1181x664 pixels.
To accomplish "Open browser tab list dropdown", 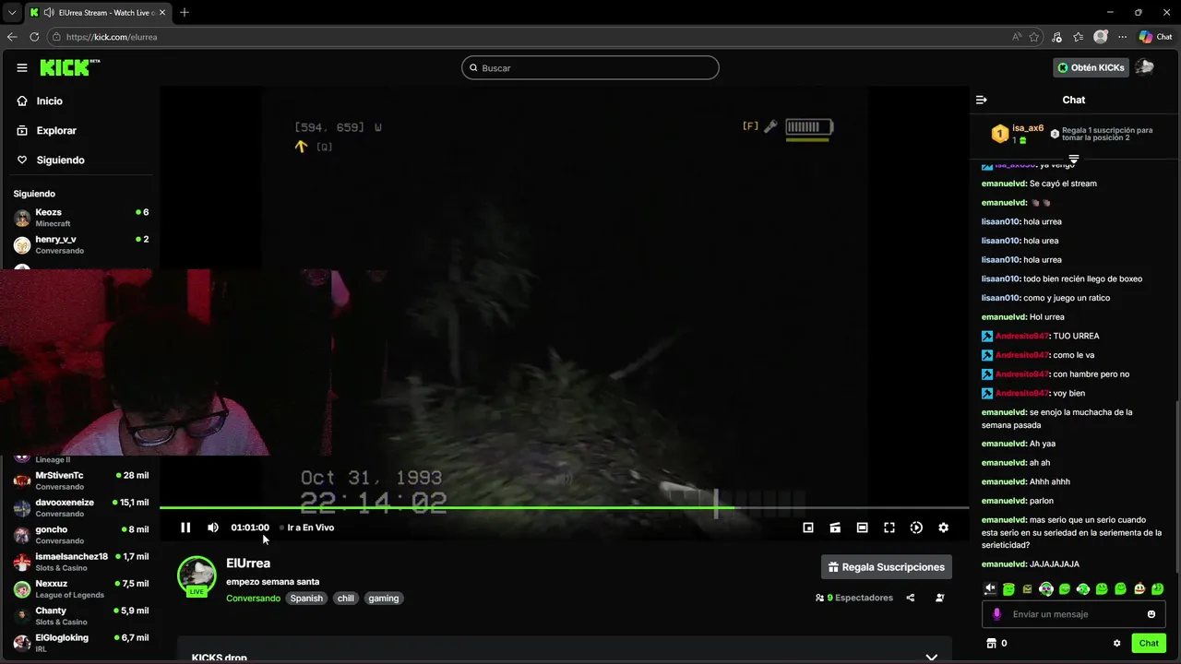I will click(12, 12).
